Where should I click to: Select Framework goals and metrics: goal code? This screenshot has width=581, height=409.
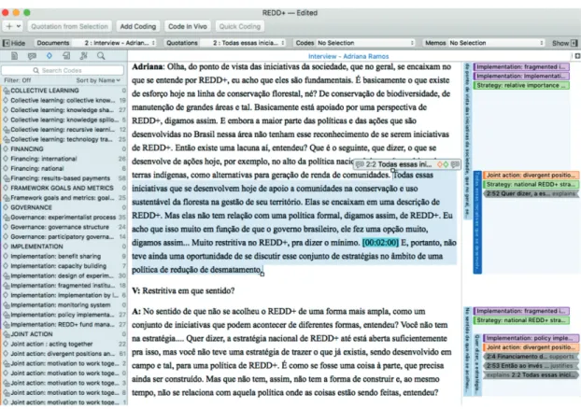(64, 197)
